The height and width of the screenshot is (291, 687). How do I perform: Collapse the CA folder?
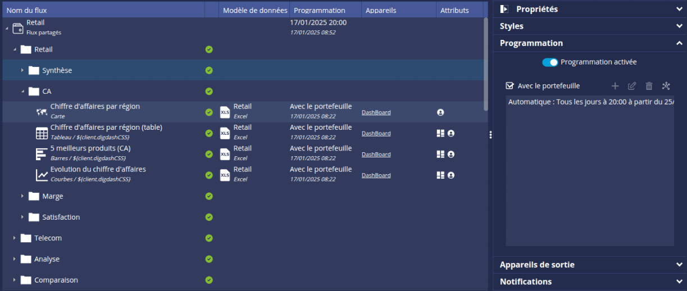[x=22, y=91]
